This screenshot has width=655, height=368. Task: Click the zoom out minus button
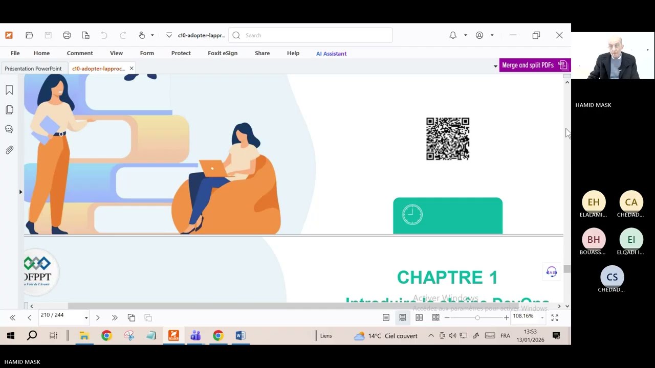[x=447, y=317]
